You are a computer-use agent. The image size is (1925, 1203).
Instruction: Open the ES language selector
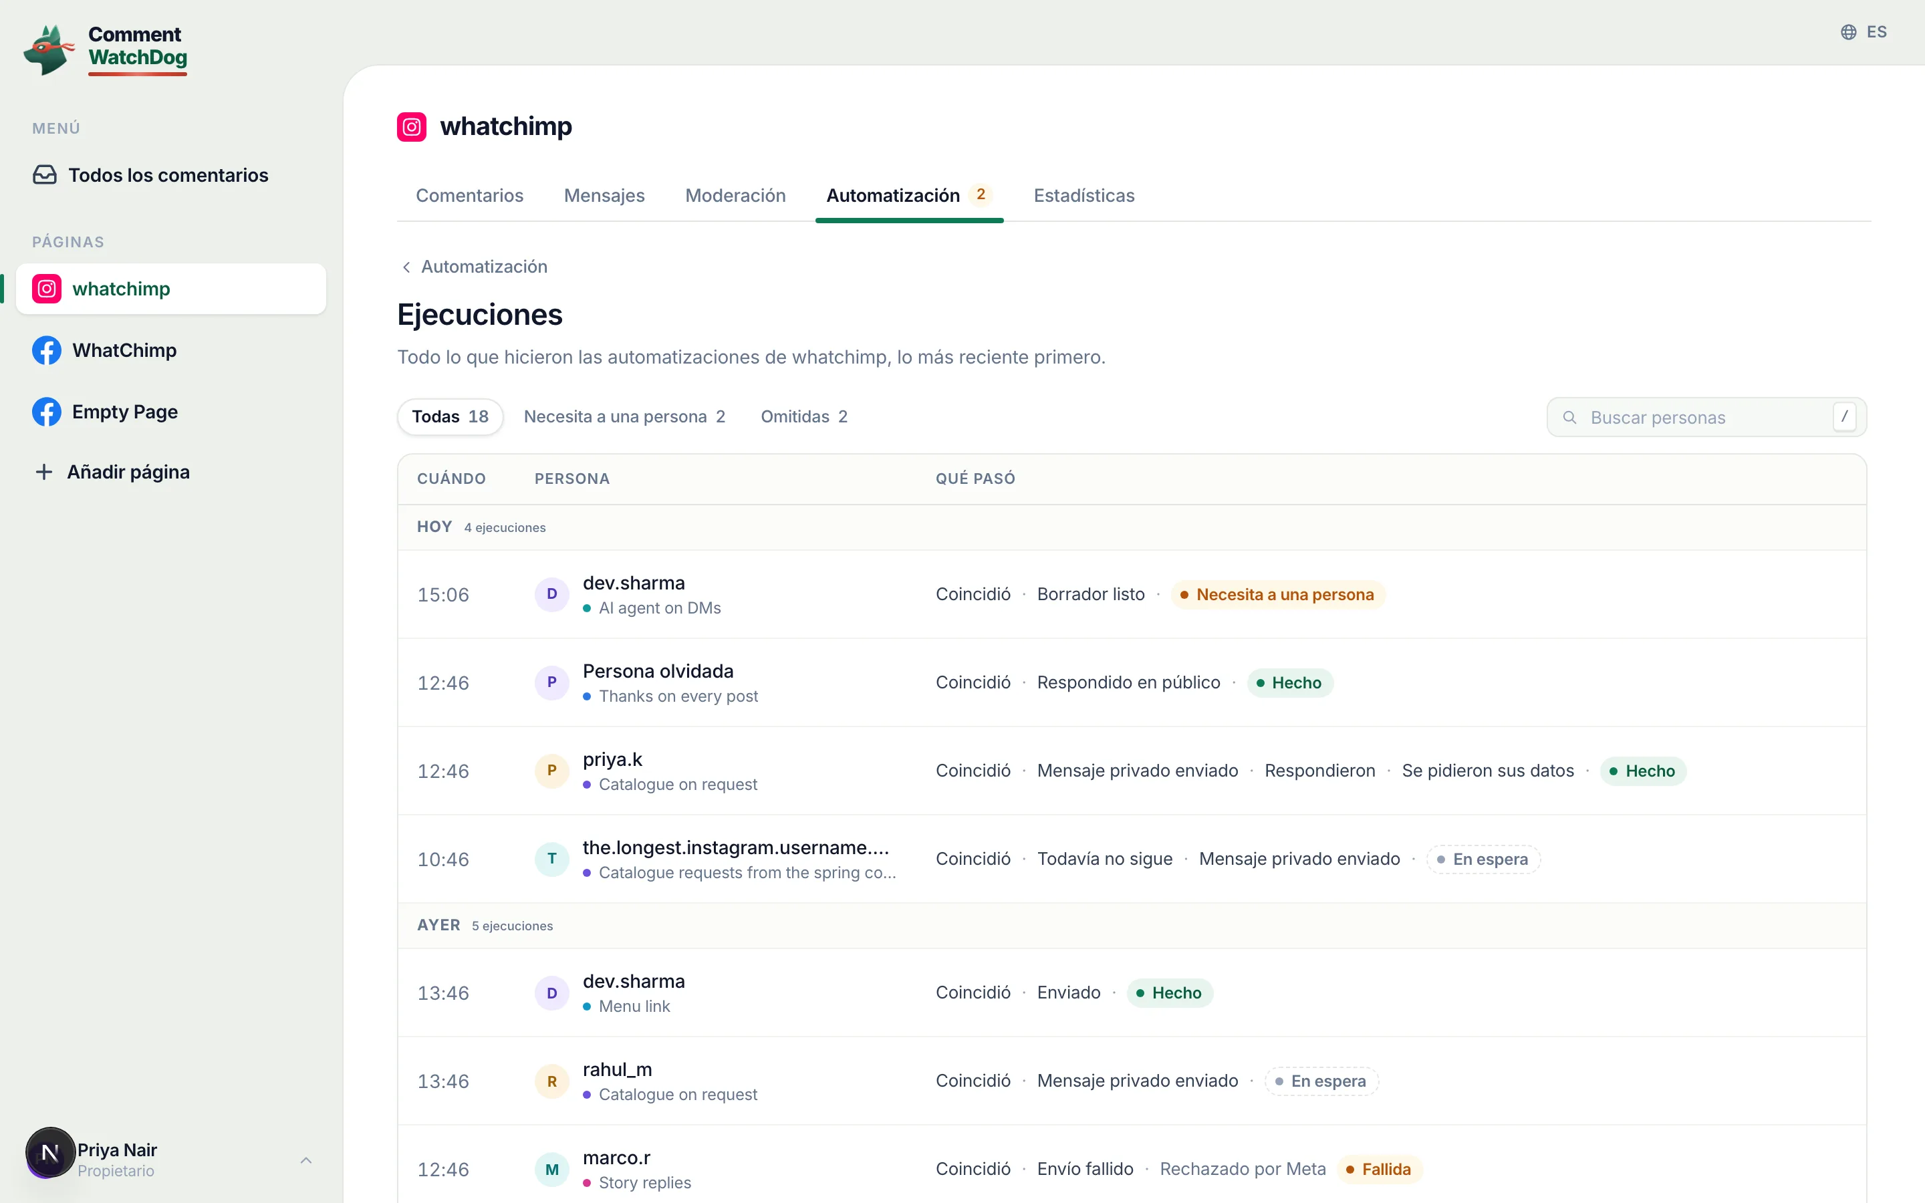tap(1864, 32)
